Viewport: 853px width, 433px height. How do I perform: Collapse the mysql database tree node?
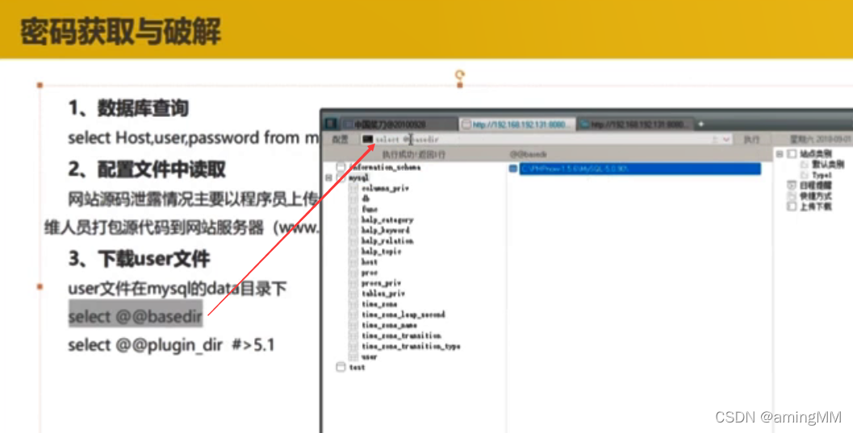328,177
